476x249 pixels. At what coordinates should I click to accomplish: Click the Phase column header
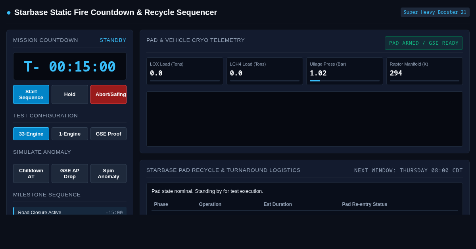tap(161, 204)
